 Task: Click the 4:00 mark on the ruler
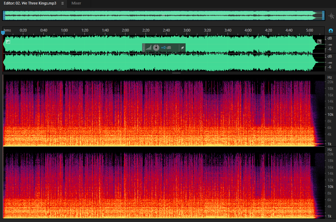[x=248, y=30]
